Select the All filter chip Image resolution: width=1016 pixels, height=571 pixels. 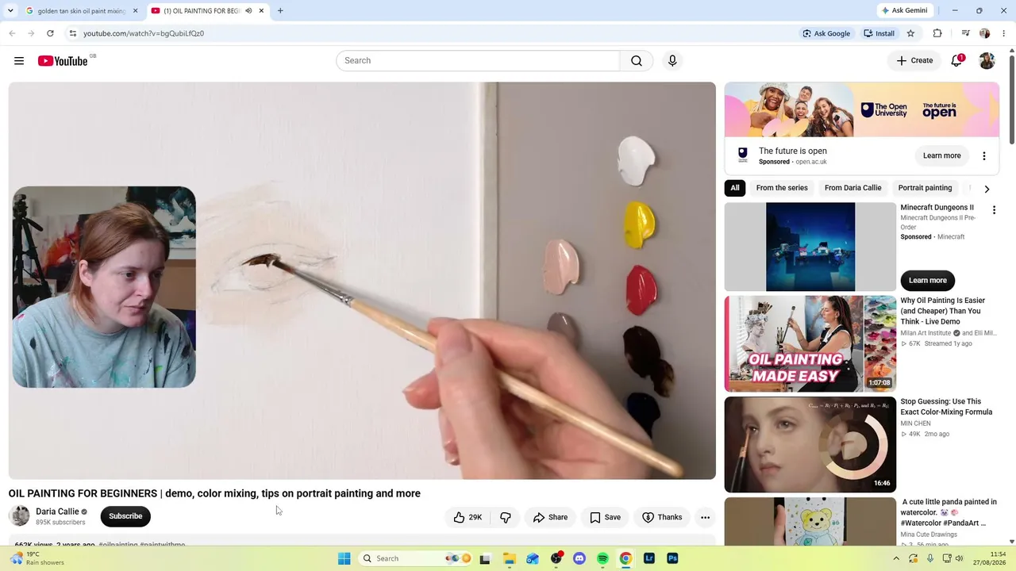tap(735, 188)
